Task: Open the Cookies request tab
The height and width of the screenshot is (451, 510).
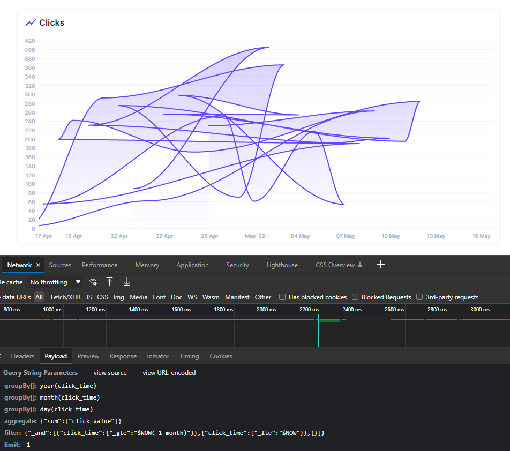Action: coord(221,356)
